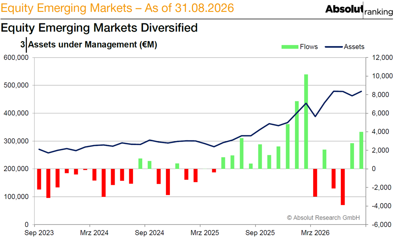The width and height of the screenshot is (396, 238).
Task: Click the Sep 2025 axis label
Action: [260, 233]
